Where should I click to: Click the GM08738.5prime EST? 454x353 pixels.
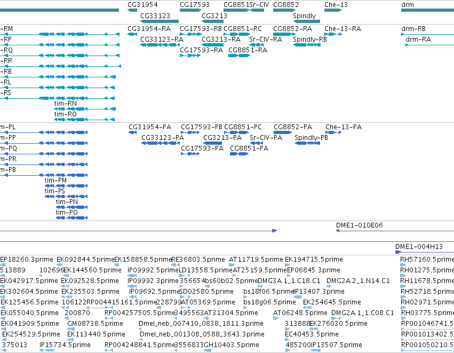(x=71, y=329)
